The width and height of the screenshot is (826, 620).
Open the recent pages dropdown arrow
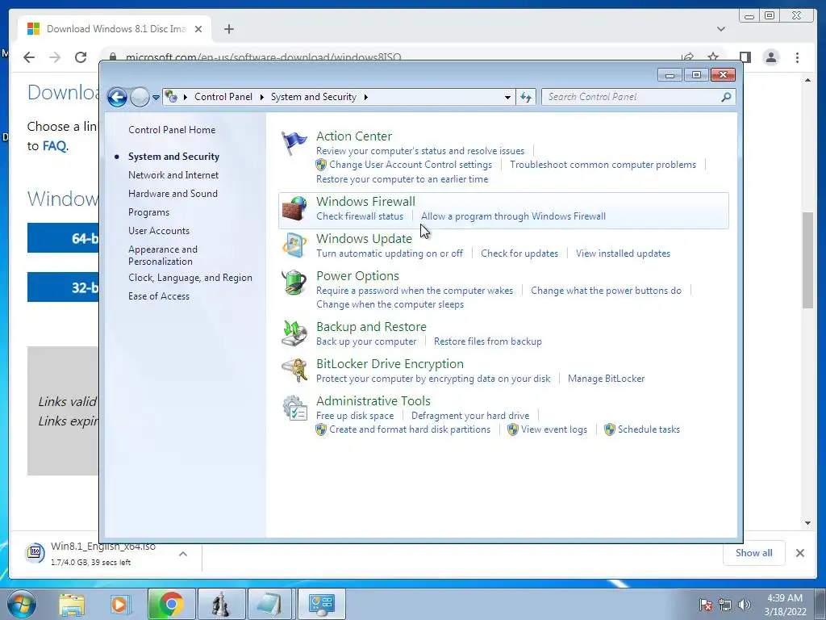pyautogui.click(x=156, y=97)
